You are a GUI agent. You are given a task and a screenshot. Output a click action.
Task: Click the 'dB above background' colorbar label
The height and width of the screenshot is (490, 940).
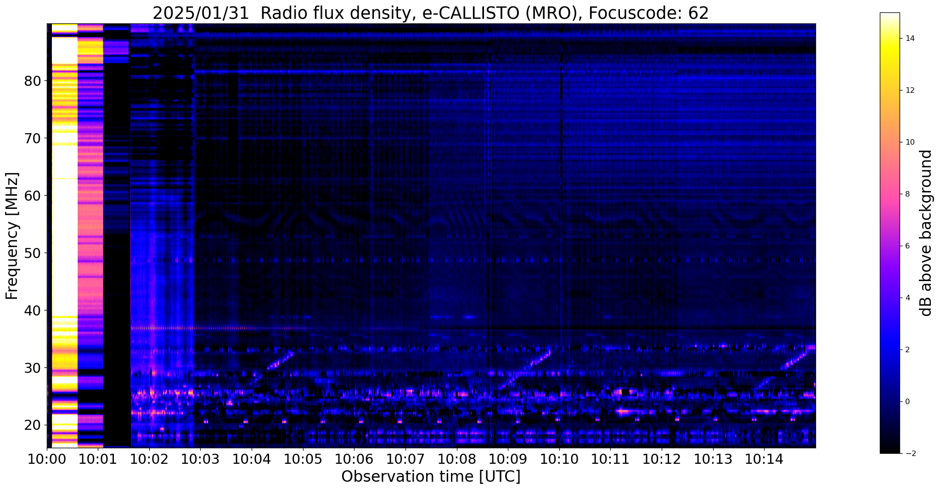pos(926,233)
